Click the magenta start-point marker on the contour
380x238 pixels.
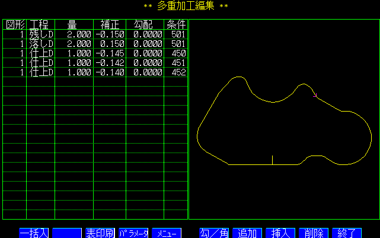(315, 95)
